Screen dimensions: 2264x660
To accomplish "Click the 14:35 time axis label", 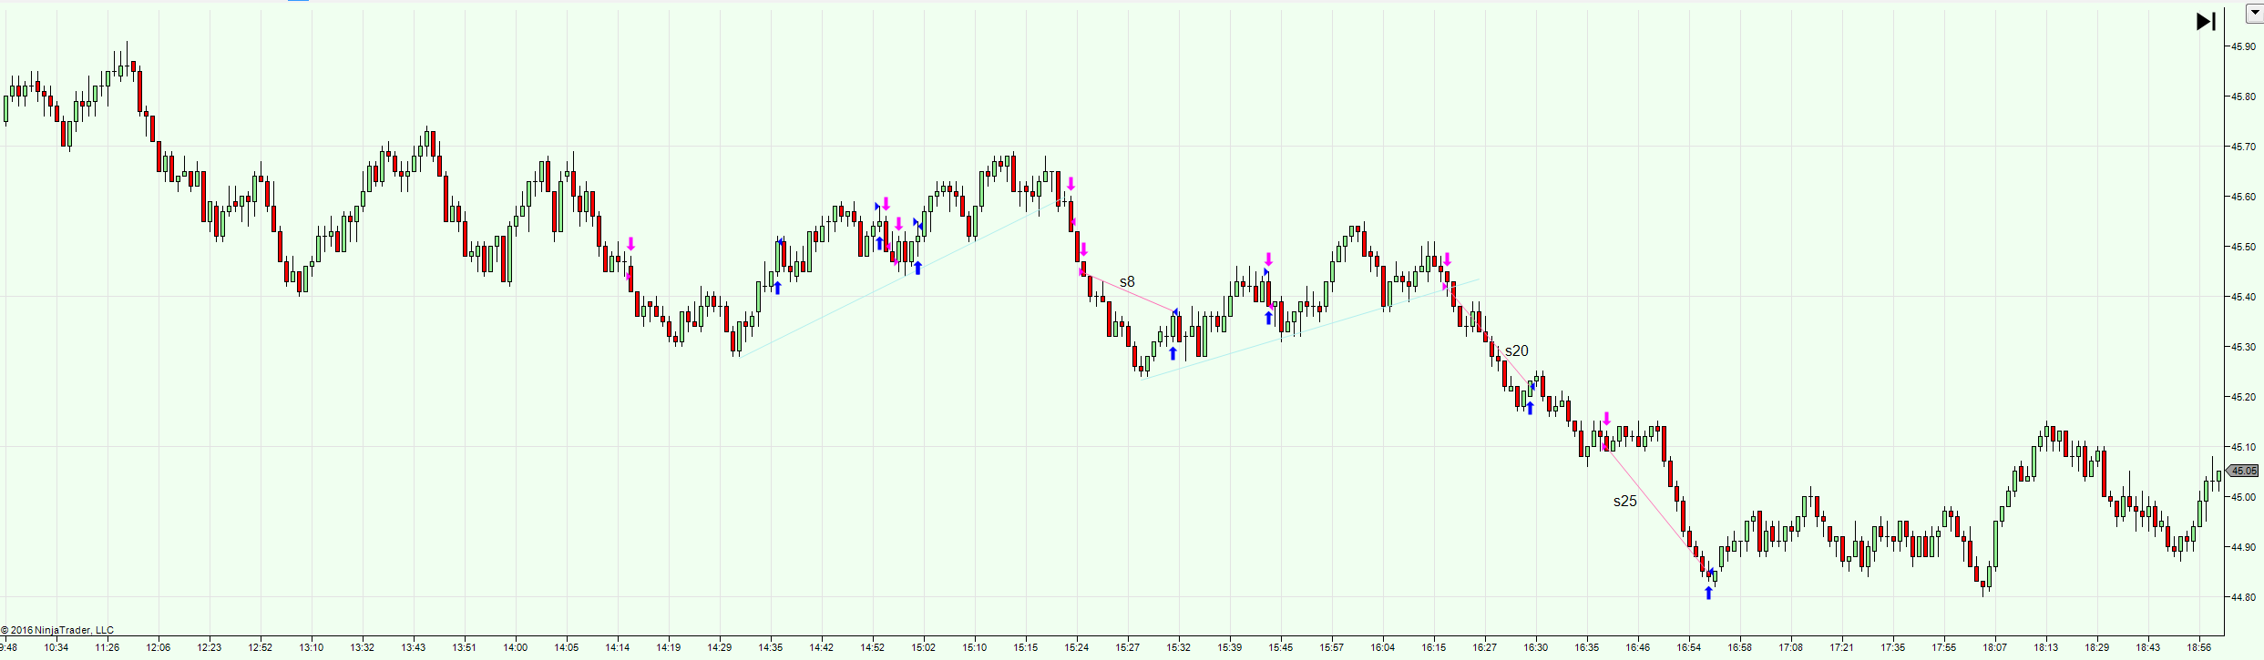I will click(771, 648).
